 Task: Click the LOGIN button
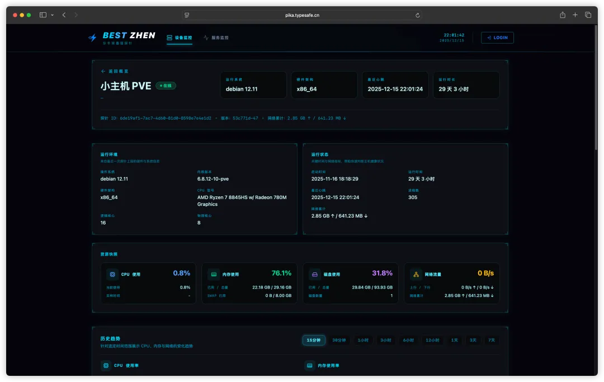click(497, 37)
